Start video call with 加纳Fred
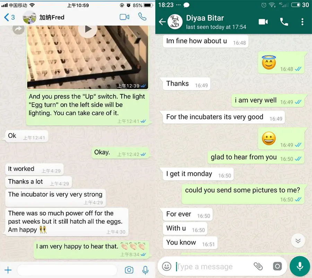Image resolution: width=312 pixels, height=278 pixels. (124, 17)
